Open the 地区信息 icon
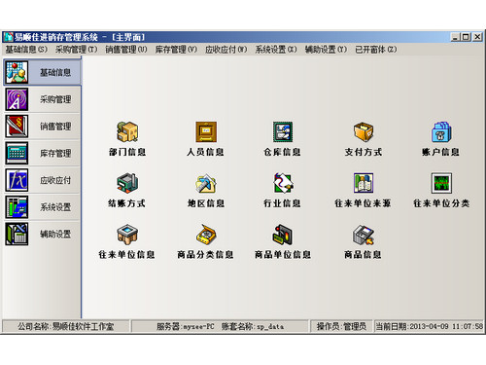Screen dimensions: 486x365 (x=206, y=183)
